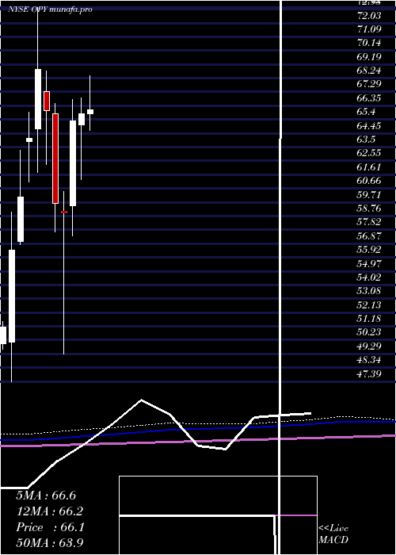Click the 64.45 price axis label
The height and width of the screenshot is (555, 396).
click(x=369, y=125)
